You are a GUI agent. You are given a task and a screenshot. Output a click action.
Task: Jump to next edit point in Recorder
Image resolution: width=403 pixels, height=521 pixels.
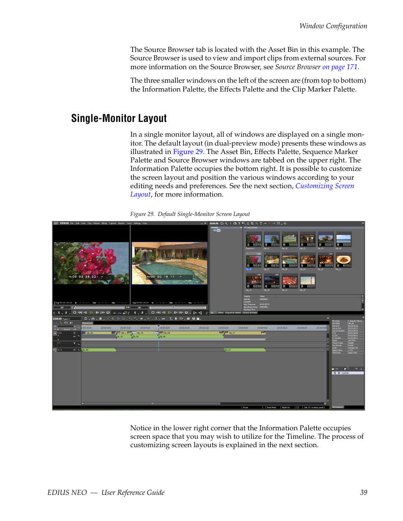201,313
